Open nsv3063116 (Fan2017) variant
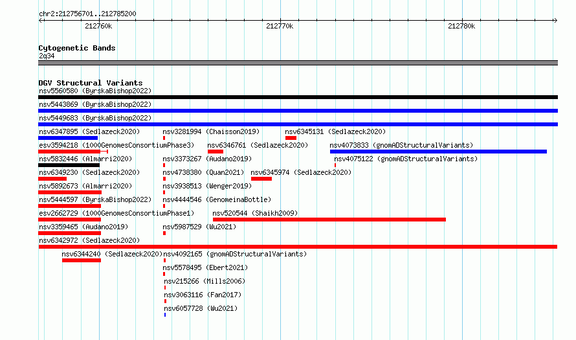Viewport: 576px width, 340px height. tap(203, 295)
